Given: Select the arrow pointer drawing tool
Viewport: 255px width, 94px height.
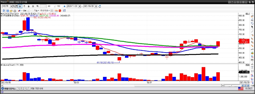Looking at the screenshot, I should coord(252,27).
